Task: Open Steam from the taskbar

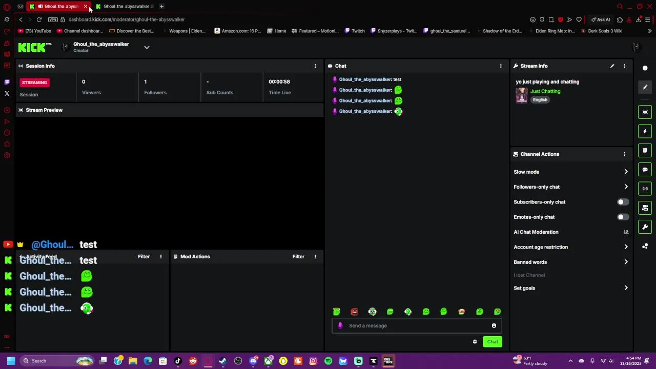Action: pyautogui.click(x=223, y=361)
